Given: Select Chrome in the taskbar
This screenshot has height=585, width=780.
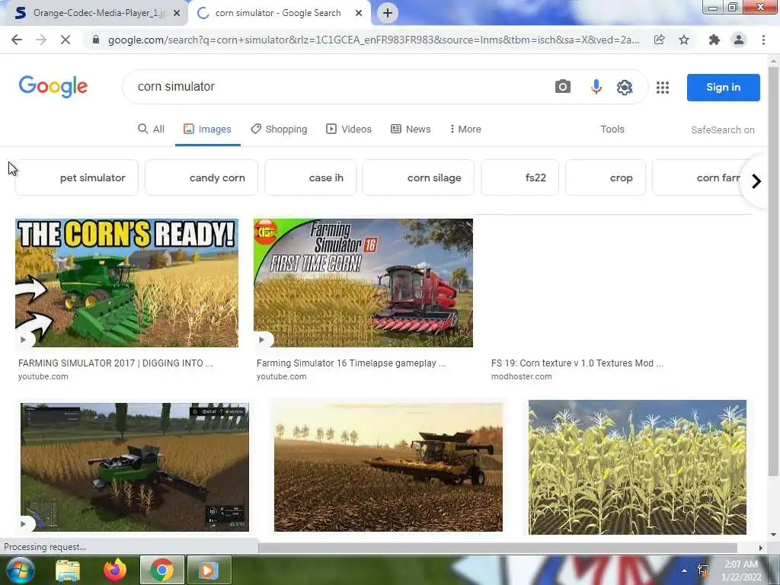Looking at the screenshot, I should (x=161, y=570).
